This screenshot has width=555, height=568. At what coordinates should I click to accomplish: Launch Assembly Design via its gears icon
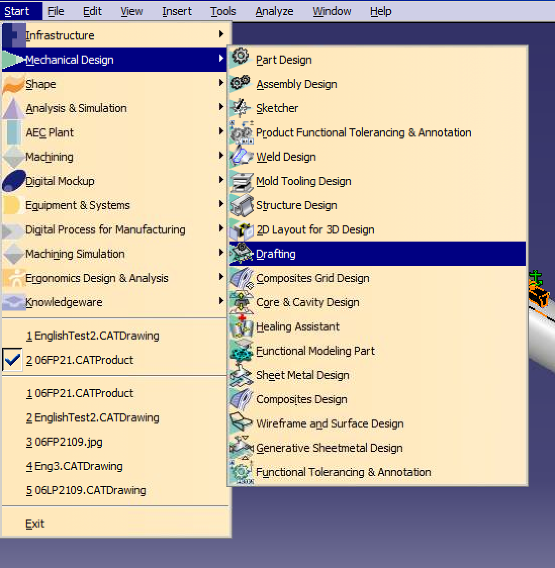[x=241, y=82]
